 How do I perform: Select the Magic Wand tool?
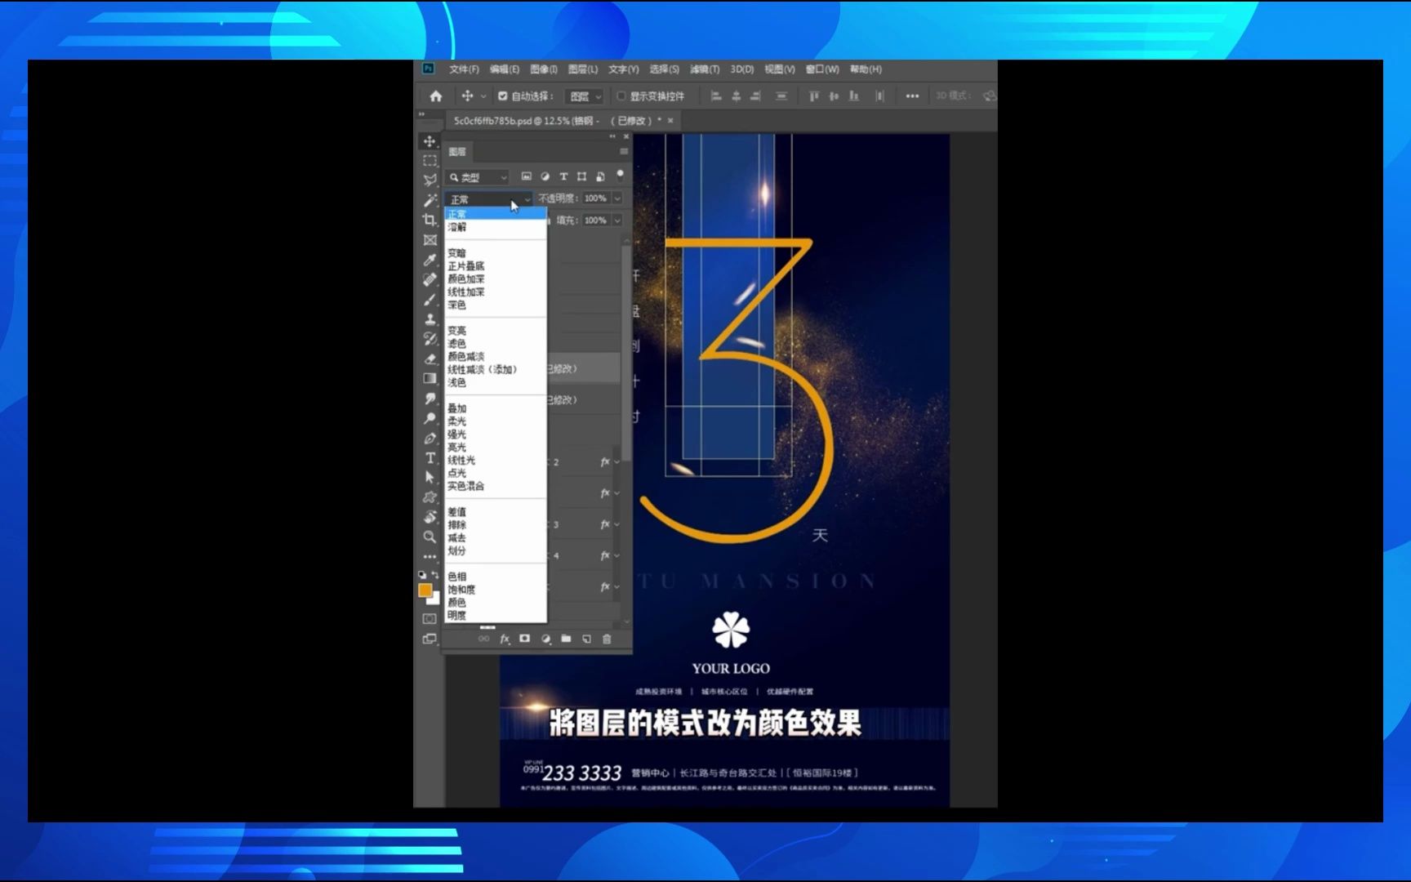(x=430, y=200)
